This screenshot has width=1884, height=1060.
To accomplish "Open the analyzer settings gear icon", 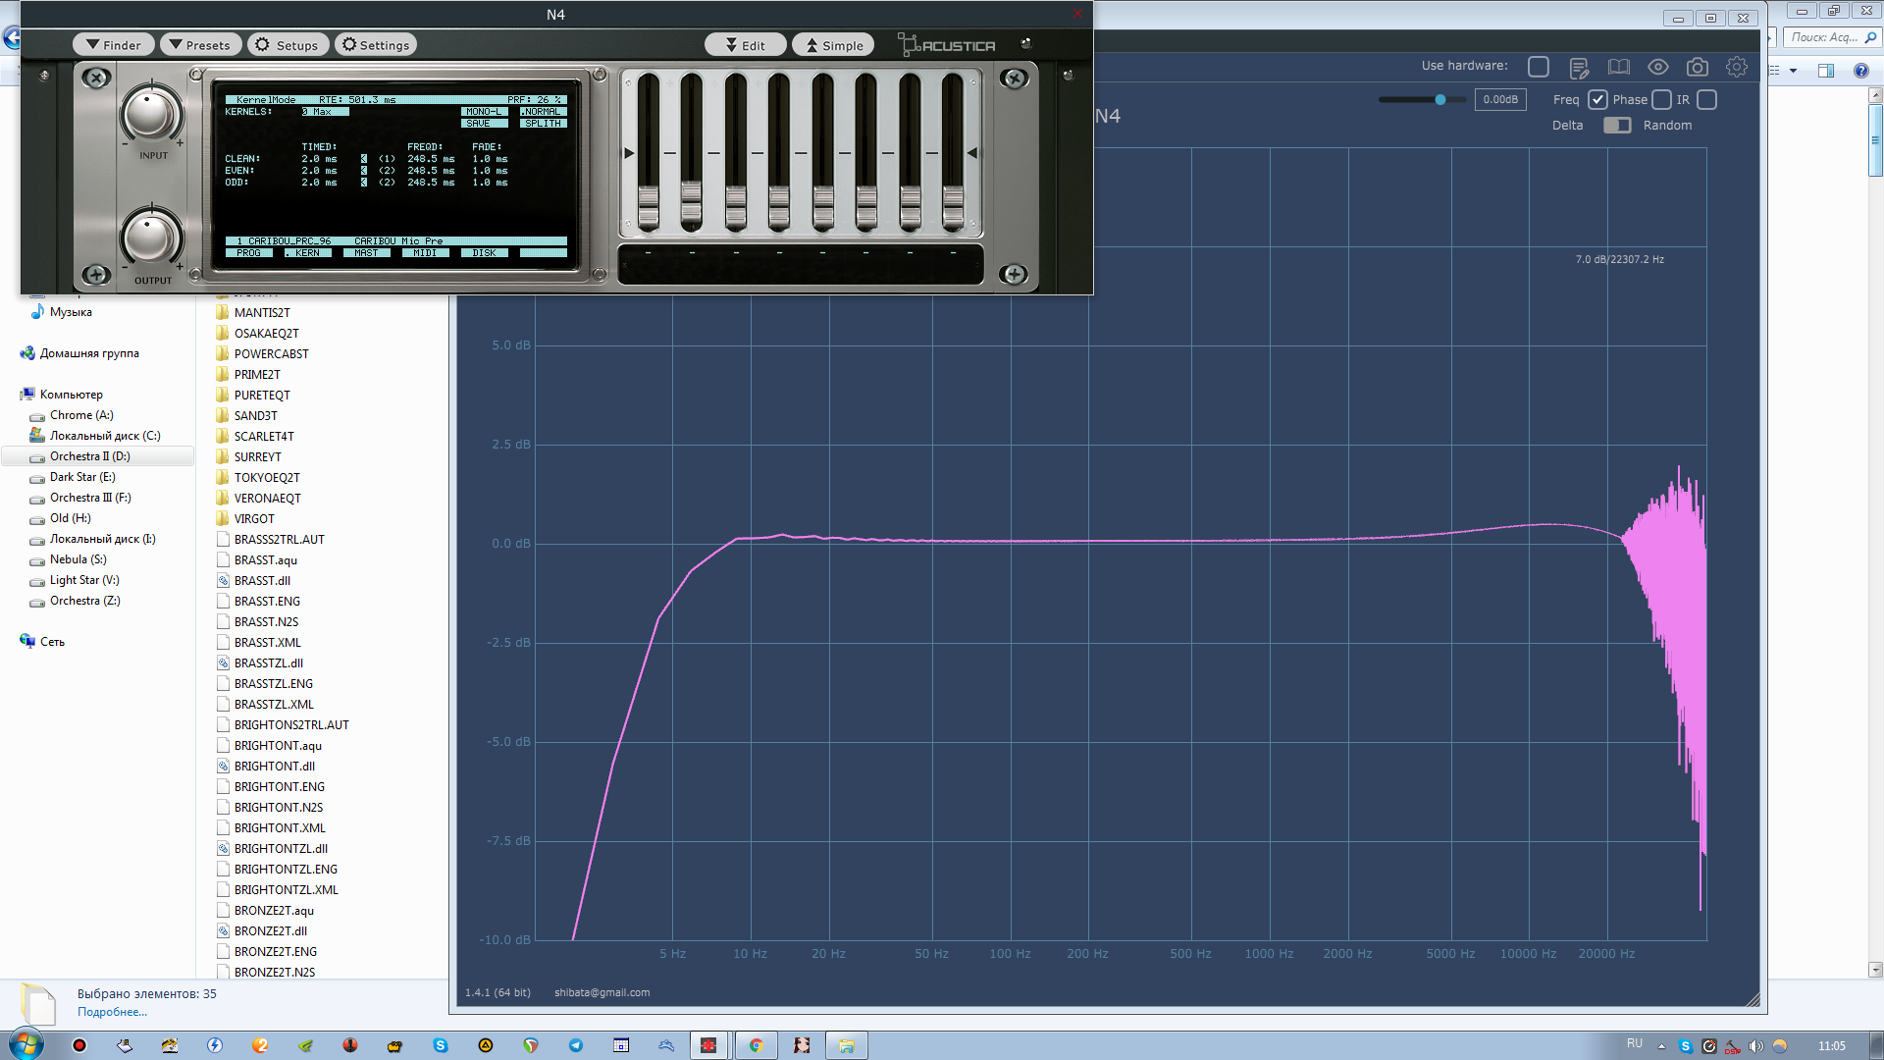I will [1737, 68].
